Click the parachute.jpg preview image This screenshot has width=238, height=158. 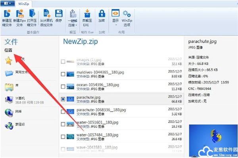click(x=213, y=141)
